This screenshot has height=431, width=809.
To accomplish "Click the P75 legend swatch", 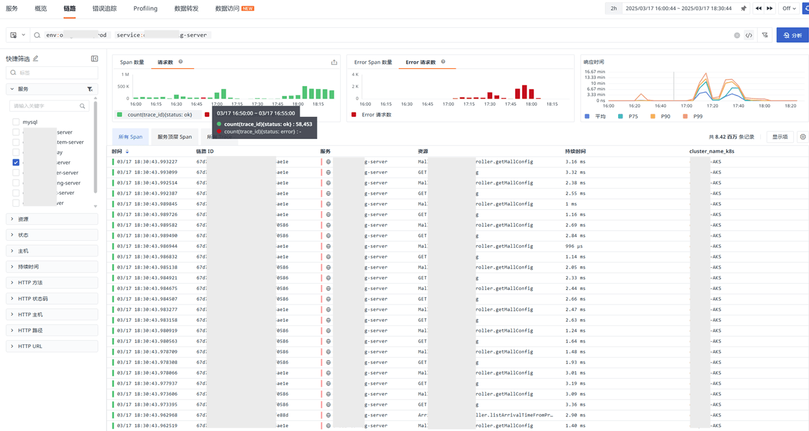I will point(621,116).
